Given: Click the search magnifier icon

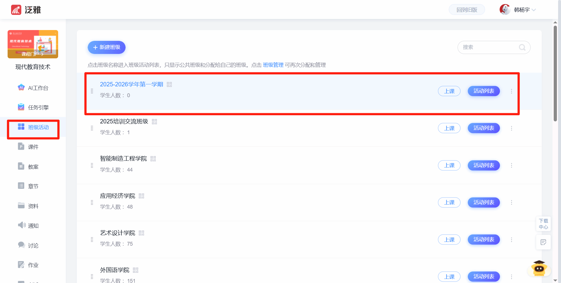Looking at the screenshot, I should [522, 47].
